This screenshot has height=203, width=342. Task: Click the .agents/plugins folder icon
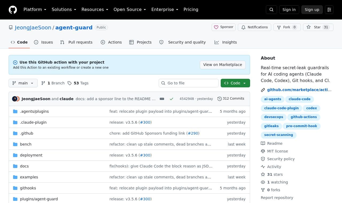tap(15, 111)
